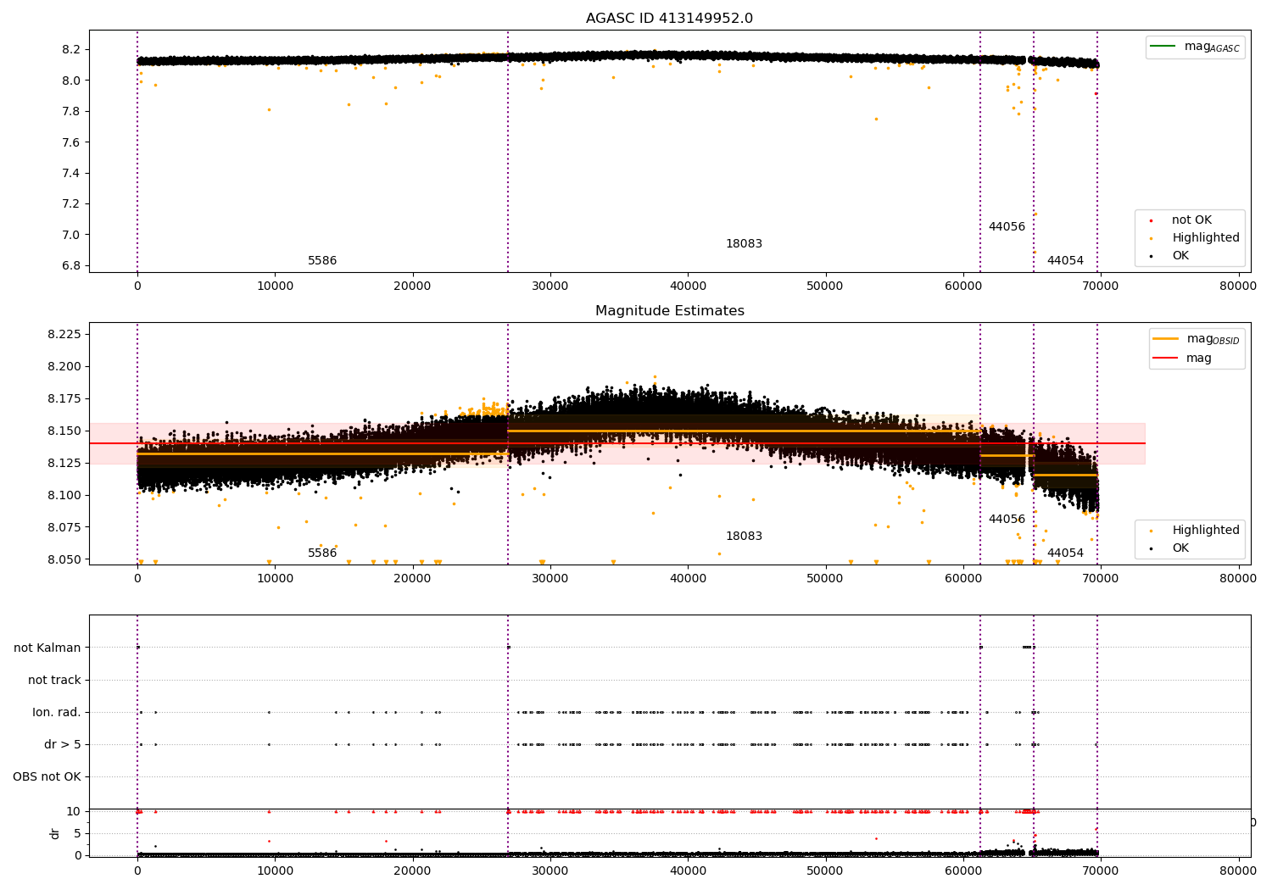Click obsid label "44054" in the top panel

click(x=1065, y=261)
